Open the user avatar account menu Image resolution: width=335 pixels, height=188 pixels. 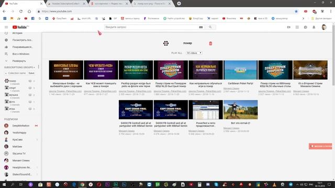(x=324, y=27)
